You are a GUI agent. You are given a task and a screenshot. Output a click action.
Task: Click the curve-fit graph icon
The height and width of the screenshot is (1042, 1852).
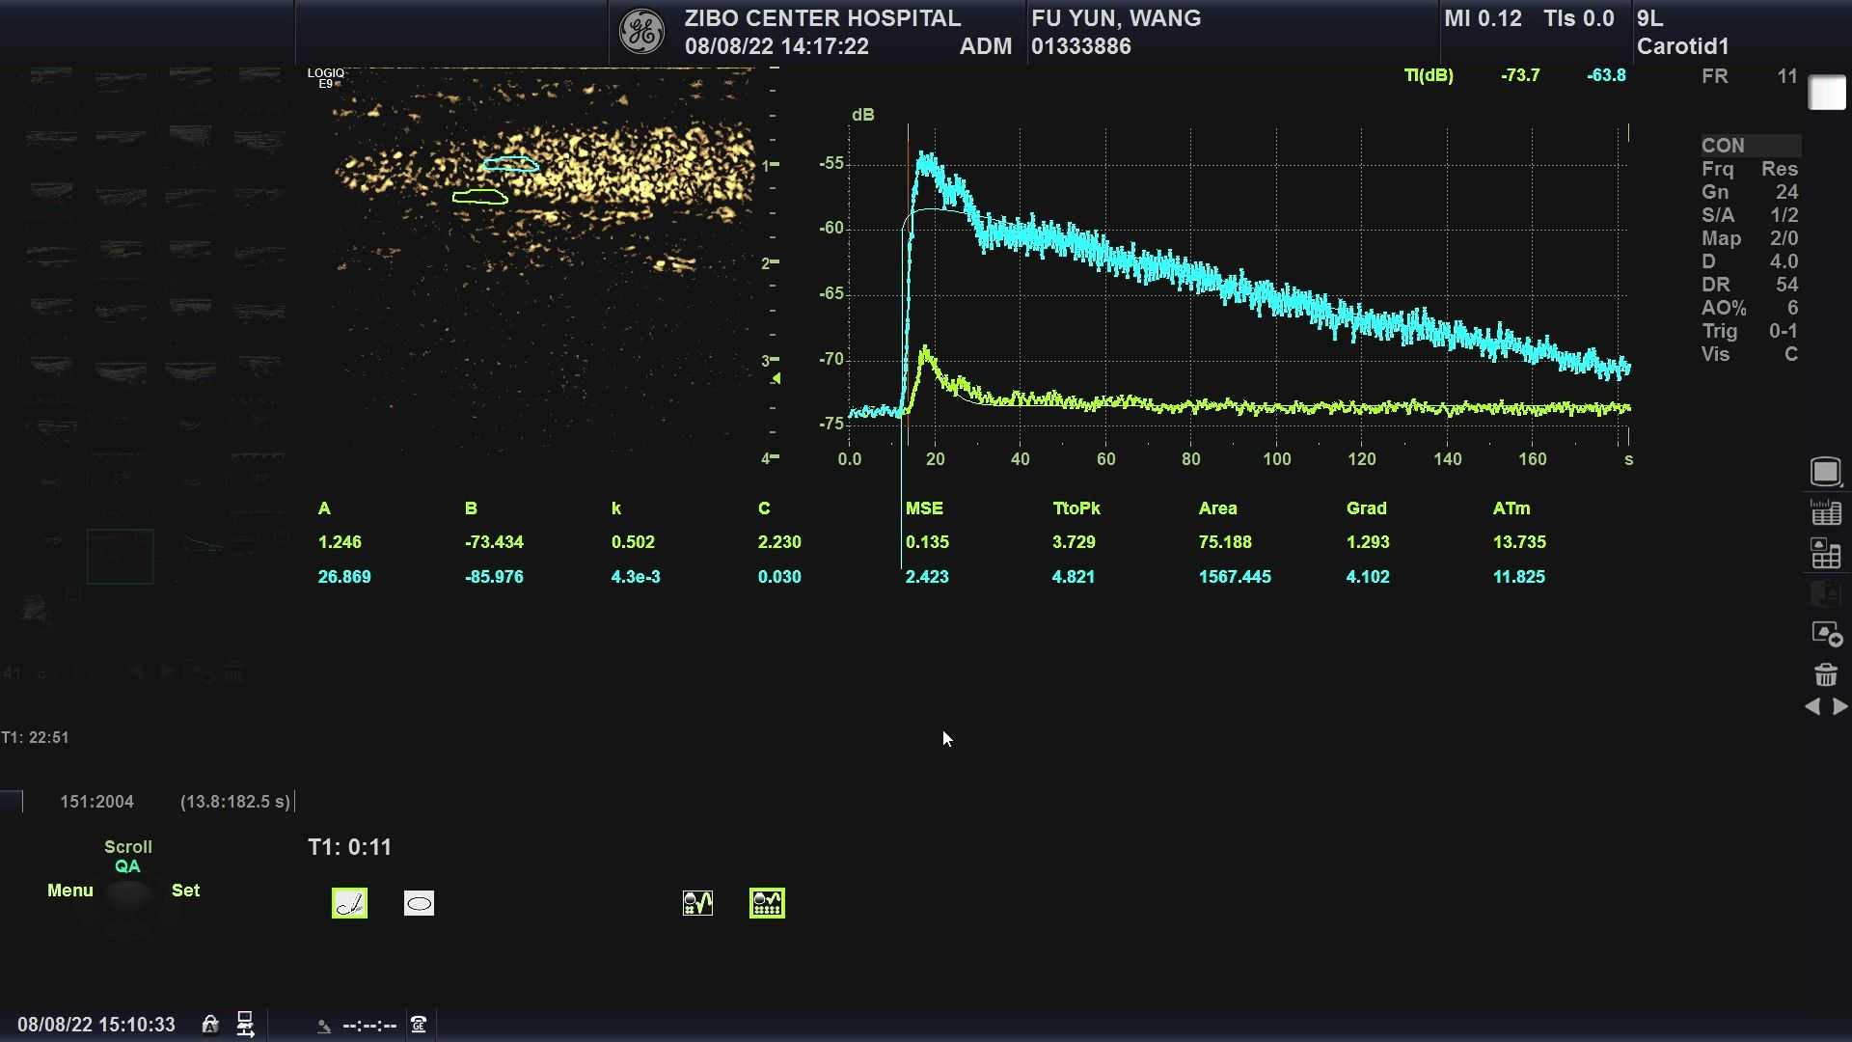(x=697, y=903)
